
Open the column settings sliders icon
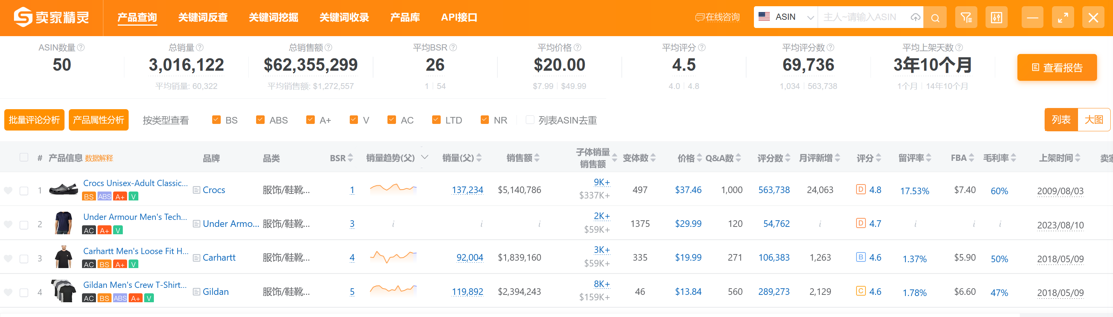click(x=996, y=18)
